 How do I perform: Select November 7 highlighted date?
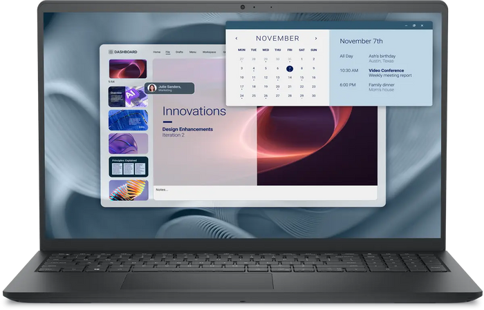pyautogui.click(x=290, y=69)
